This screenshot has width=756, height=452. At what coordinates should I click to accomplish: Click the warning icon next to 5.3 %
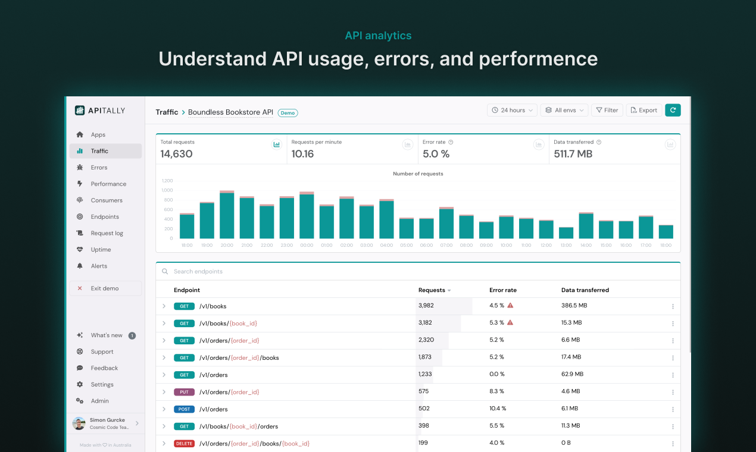(x=510, y=323)
